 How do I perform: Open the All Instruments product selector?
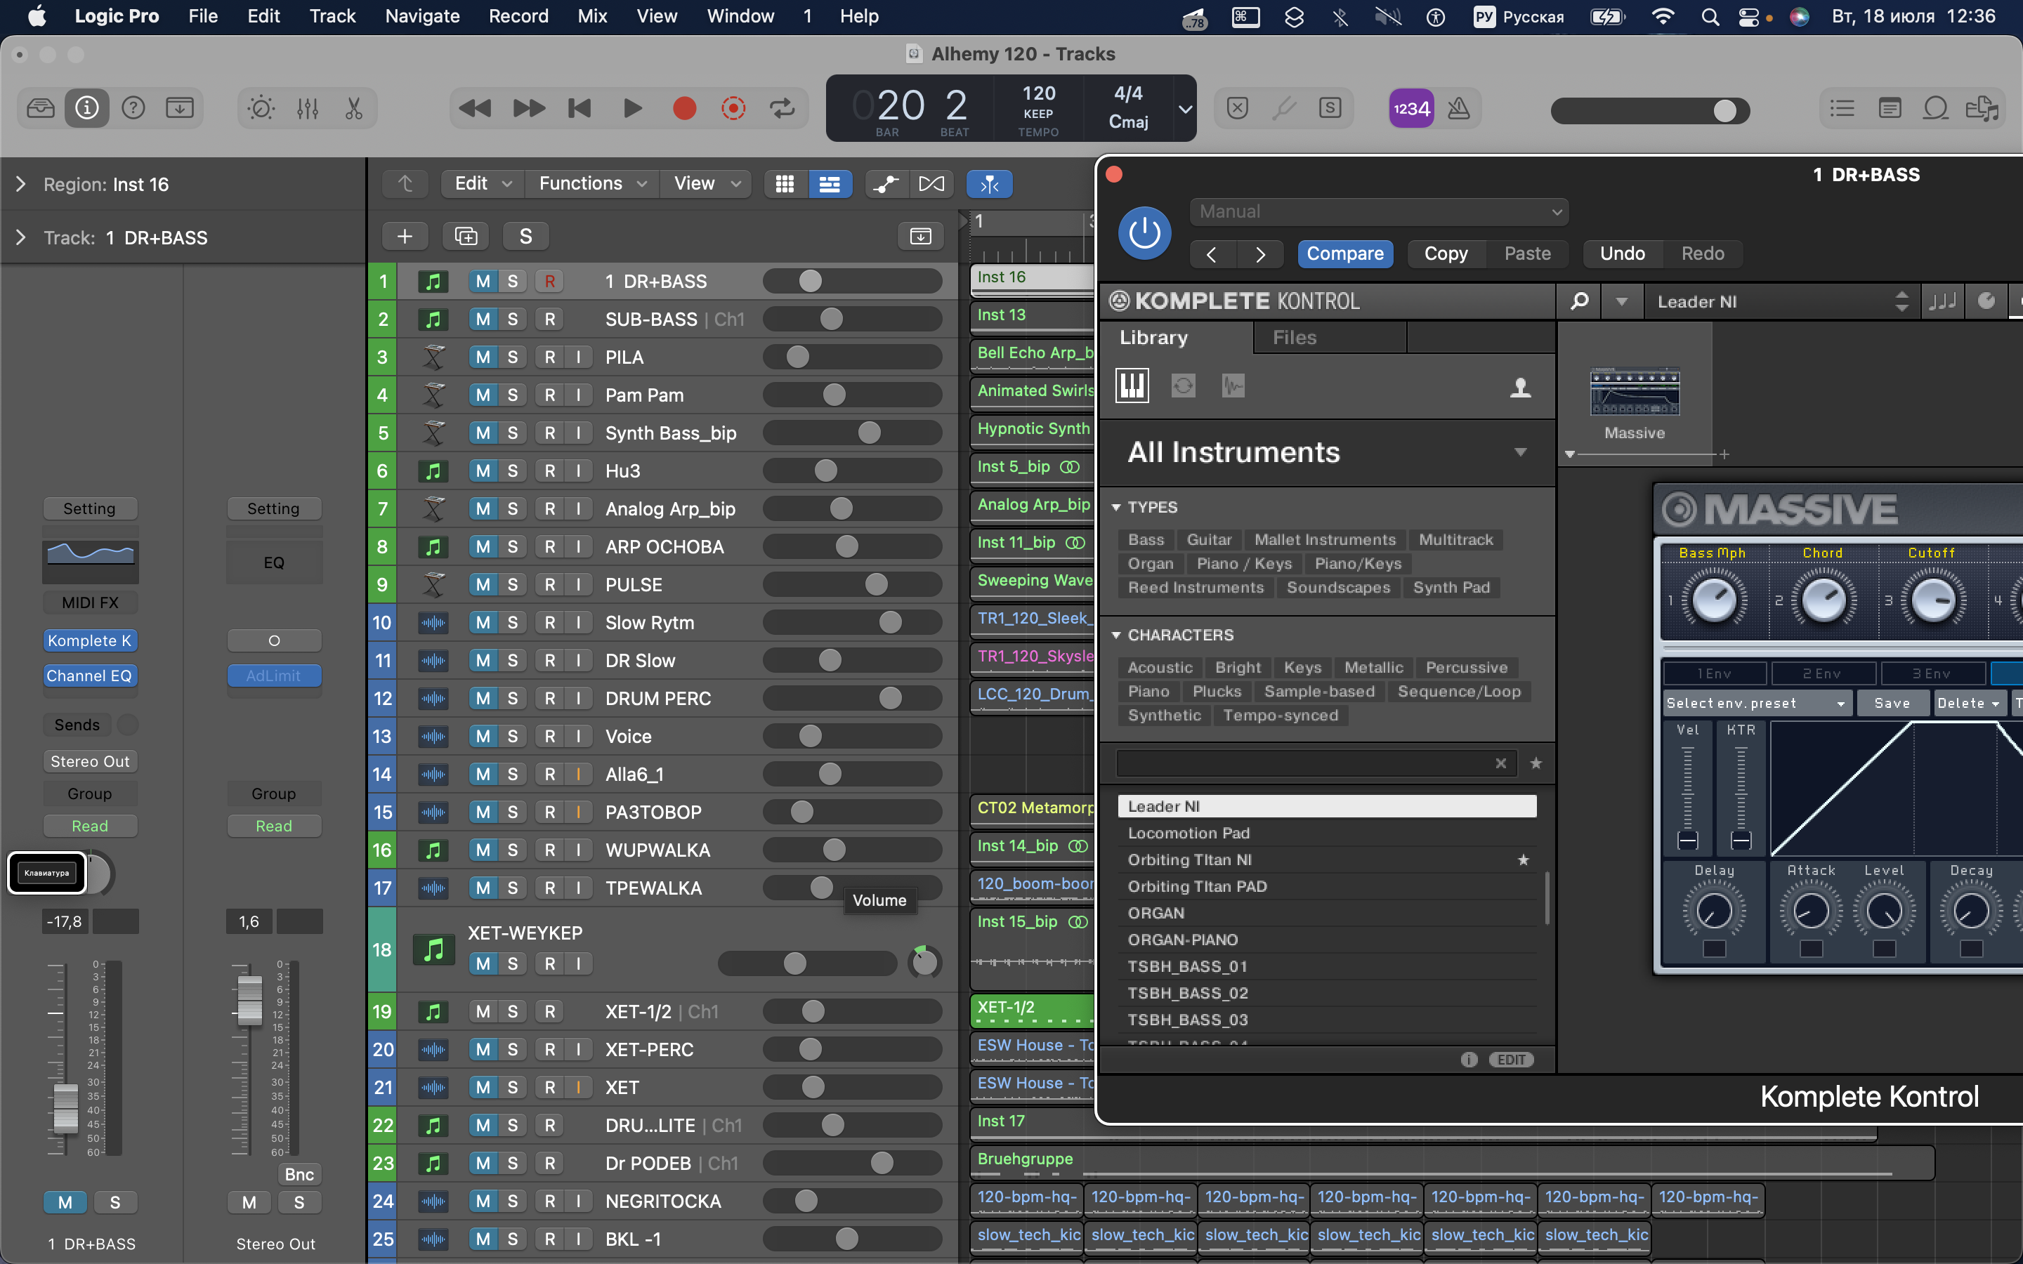pos(1327,452)
